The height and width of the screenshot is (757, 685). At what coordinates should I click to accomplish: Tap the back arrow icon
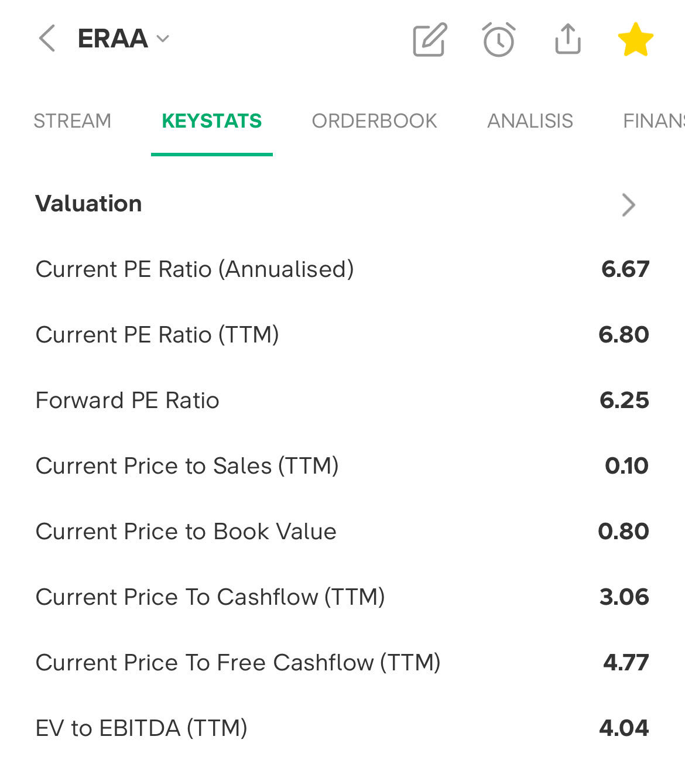pyautogui.click(x=47, y=39)
